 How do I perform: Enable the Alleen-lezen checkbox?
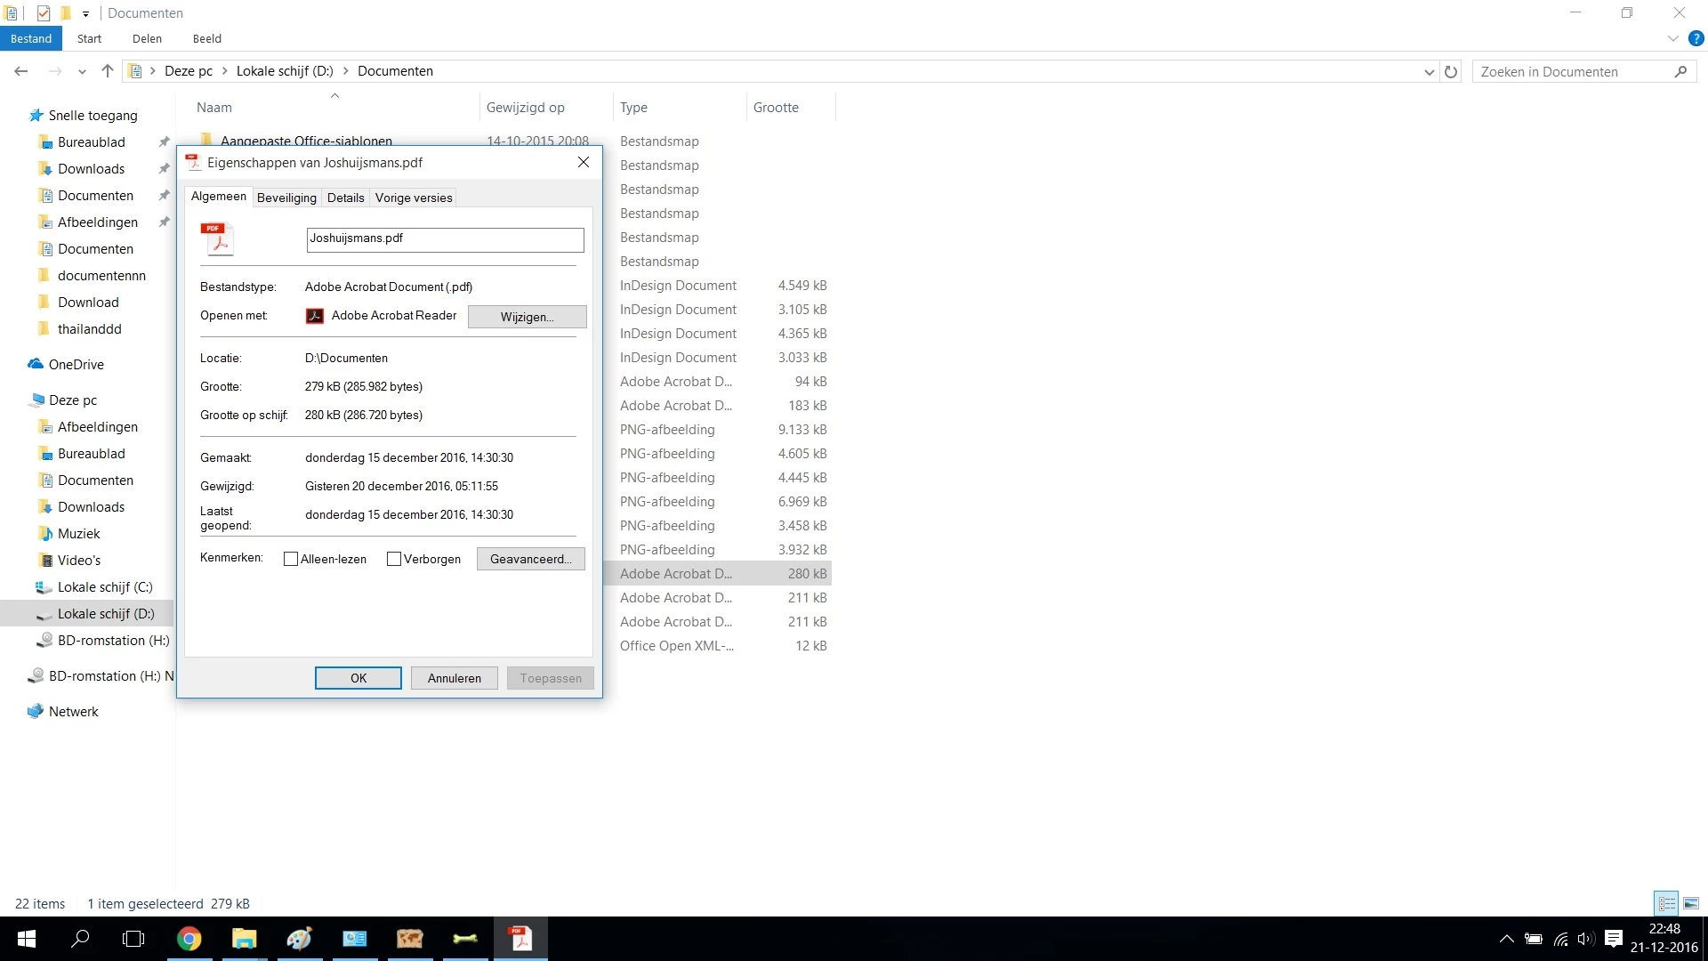pyautogui.click(x=291, y=559)
